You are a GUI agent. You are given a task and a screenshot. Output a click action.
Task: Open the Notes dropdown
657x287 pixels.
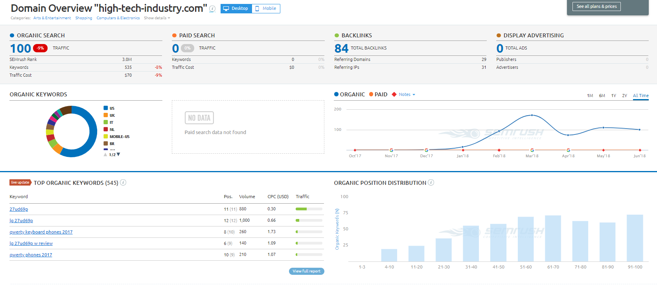(x=407, y=94)
